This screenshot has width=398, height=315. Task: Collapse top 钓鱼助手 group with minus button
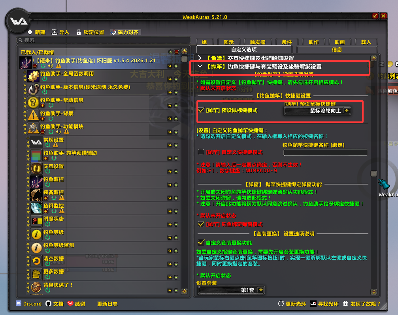tap(35, 66)
